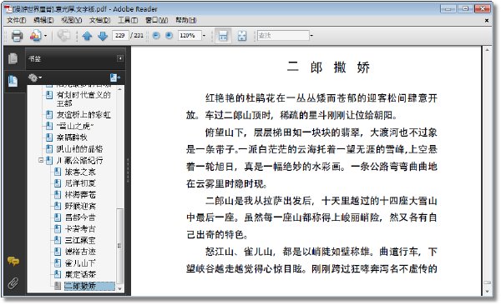Screen dimensions: 501x305
Task: Open the bookmarks options gear menu
Action: pyautogui.click(x=35, y=77)
